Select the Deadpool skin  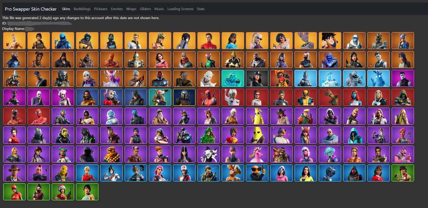pyautogui.click(x=208, y=97)
